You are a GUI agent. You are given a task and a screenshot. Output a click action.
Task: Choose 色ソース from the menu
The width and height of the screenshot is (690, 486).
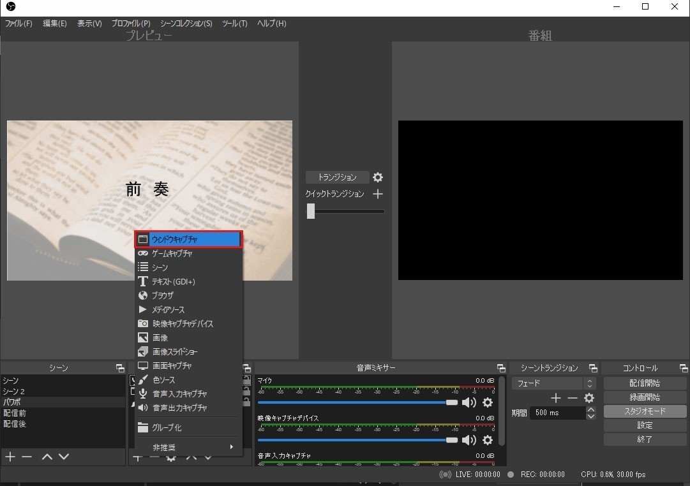pyautogui.click(x=189, y=380)
